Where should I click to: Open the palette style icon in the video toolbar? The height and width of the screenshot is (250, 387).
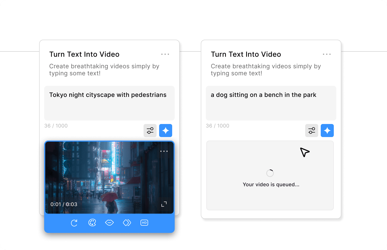[92, 223]
